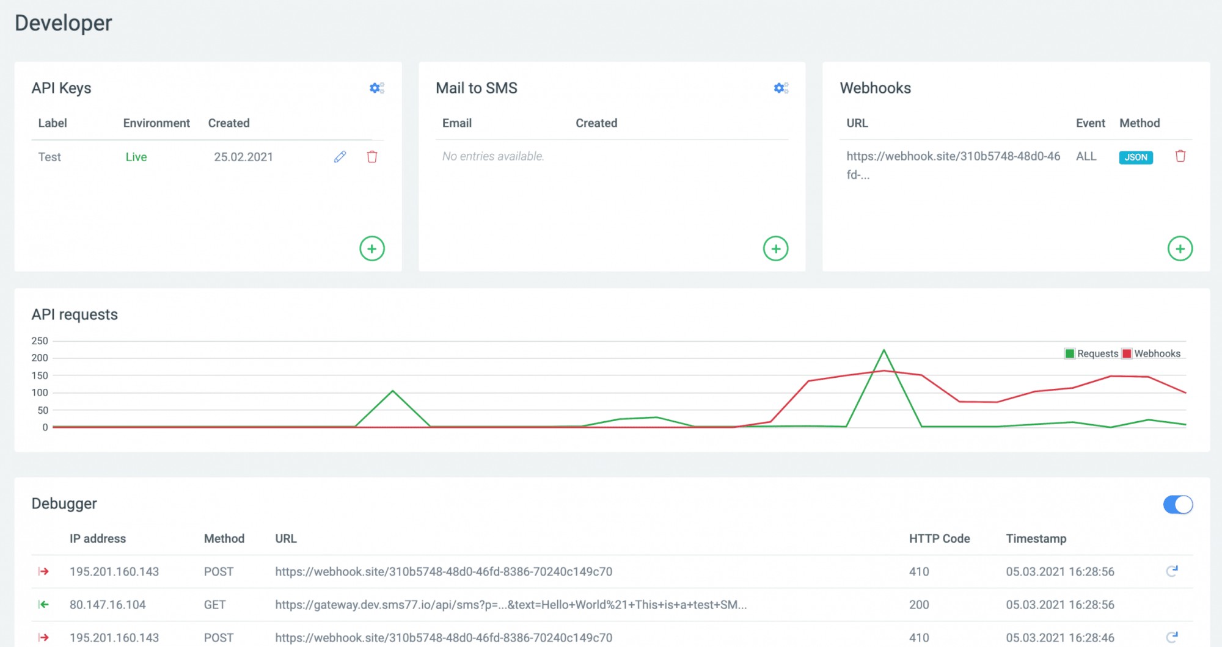Resend the 16:28:56 POST webhook request

click(x=1171, y=571)
